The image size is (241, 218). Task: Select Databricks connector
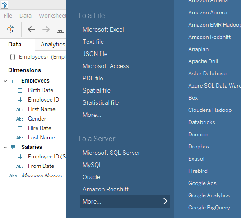[x=202, y=122]
